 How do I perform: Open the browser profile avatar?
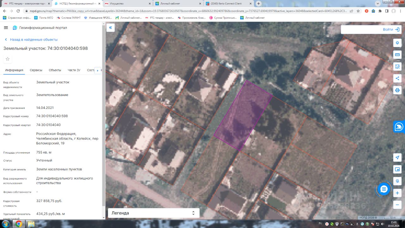tap(394, 11)
